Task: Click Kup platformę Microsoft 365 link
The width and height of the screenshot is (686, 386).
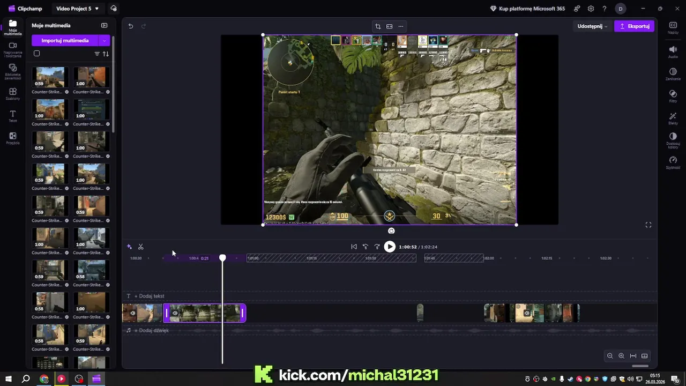Action: [527, 9]
